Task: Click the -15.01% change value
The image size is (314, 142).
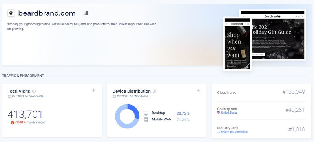Action: 20,122
